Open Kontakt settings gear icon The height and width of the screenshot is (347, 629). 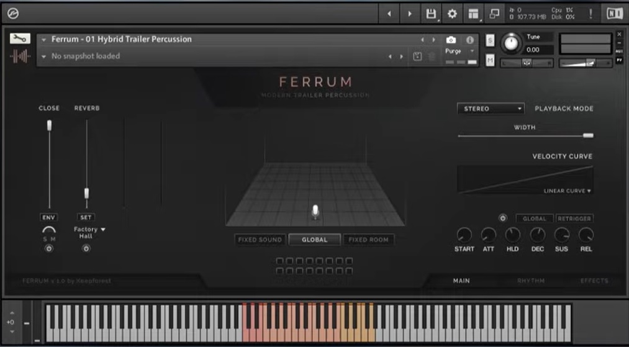(452, 14)
